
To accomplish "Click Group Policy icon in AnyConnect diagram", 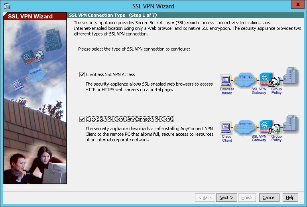I will 274,129.
